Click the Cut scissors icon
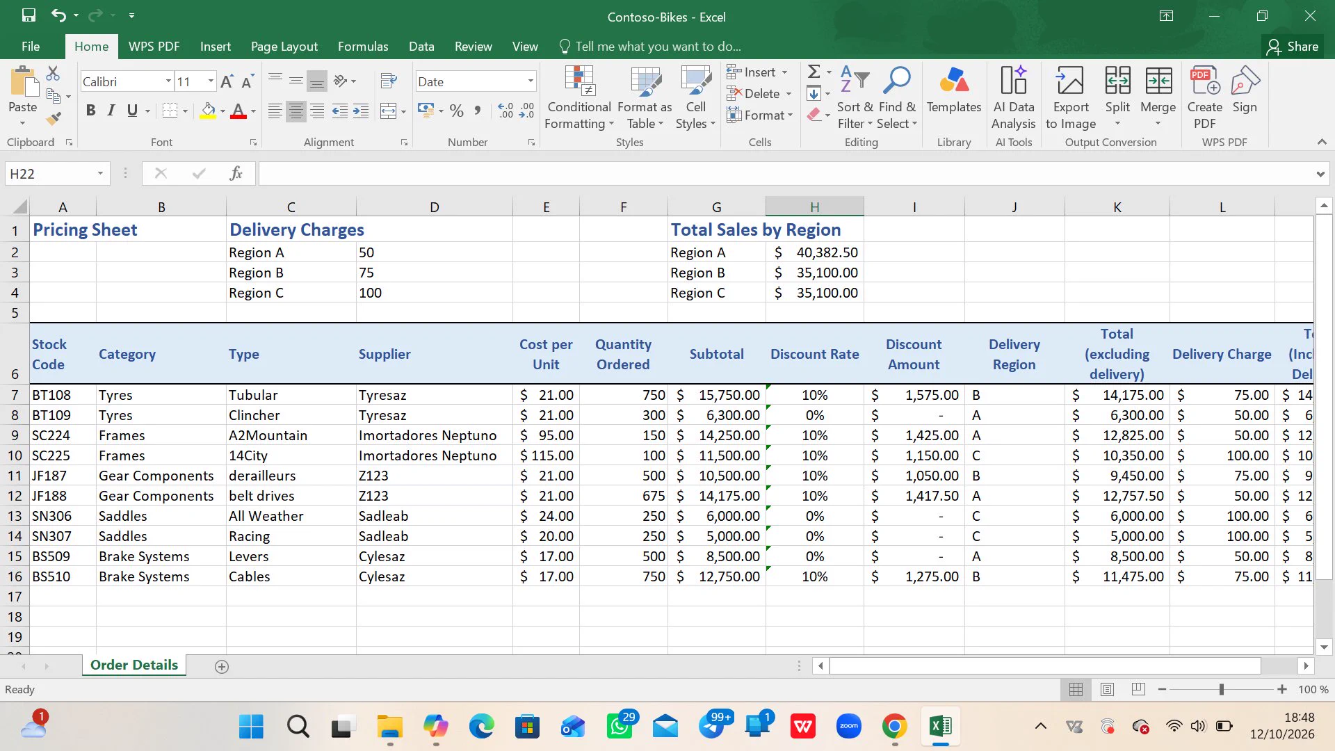1335x751 pixels. (x=53, y=73)
